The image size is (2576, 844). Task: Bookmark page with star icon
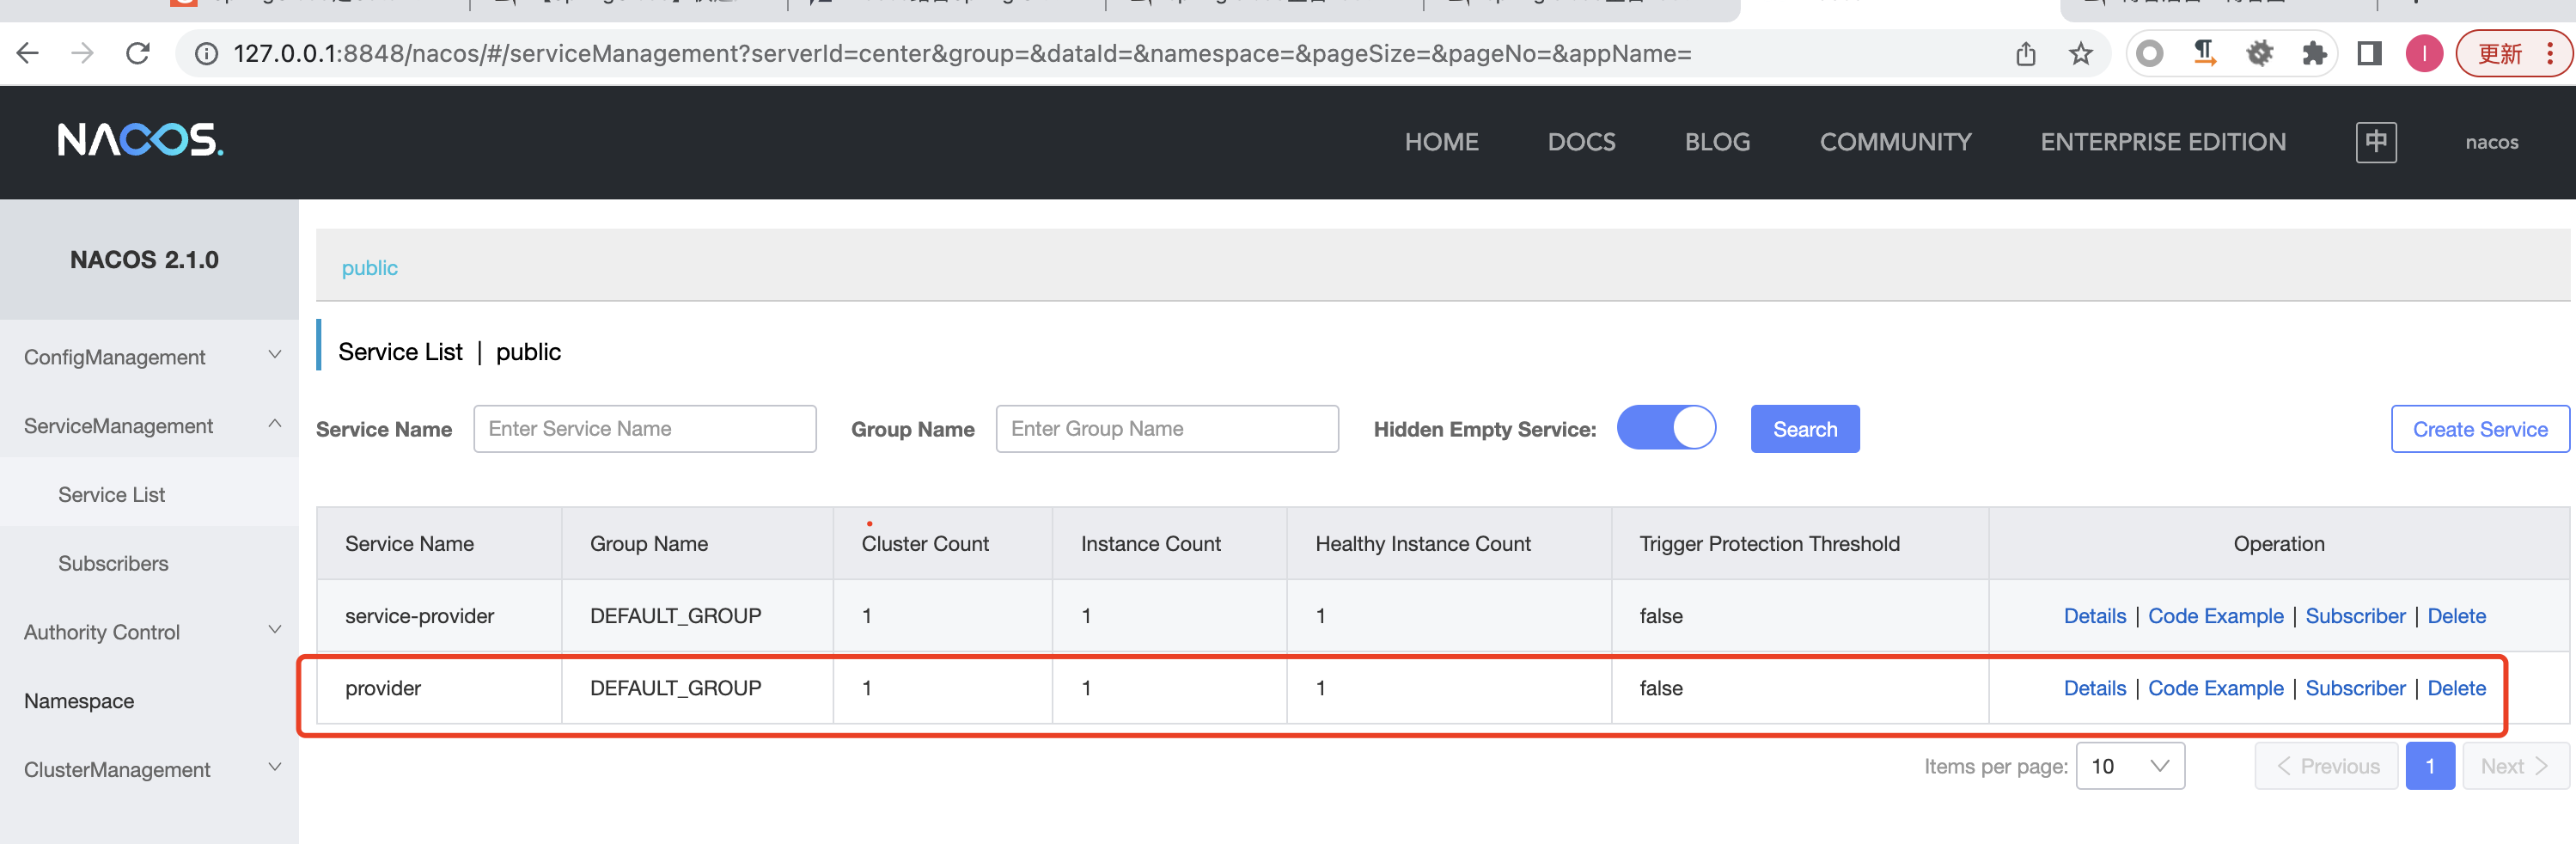[x=2080, y=54]
